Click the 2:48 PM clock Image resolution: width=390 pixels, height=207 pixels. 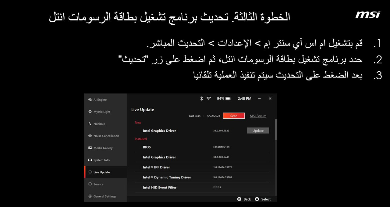(245, 98)
